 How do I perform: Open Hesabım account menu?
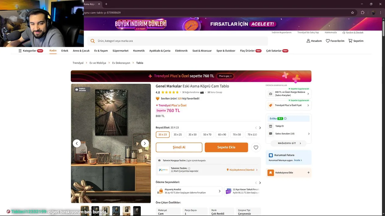pyautogui.click(x=314, y=41)
